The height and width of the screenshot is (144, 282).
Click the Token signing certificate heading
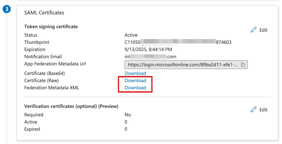pyautogui.click(x=51, y=27)
